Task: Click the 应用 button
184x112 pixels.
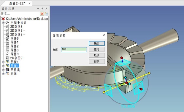Action: tap(97, 49)
